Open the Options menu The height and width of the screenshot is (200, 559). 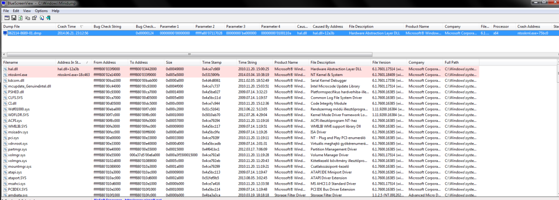(x=41, y=11)
